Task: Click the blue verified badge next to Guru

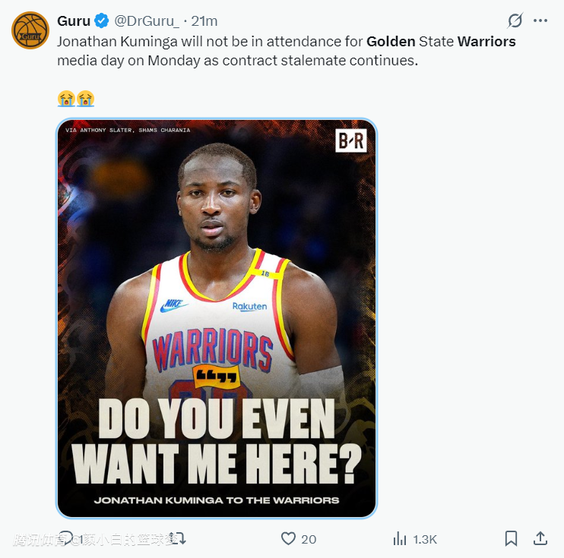Action: coord(100,21)
